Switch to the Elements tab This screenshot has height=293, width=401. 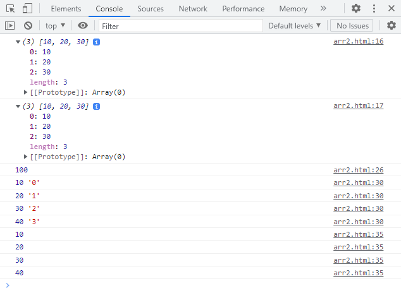[x=66, y=9]
